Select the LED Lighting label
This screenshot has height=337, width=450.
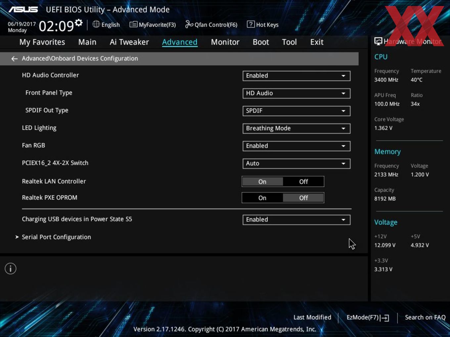[39, 128]
